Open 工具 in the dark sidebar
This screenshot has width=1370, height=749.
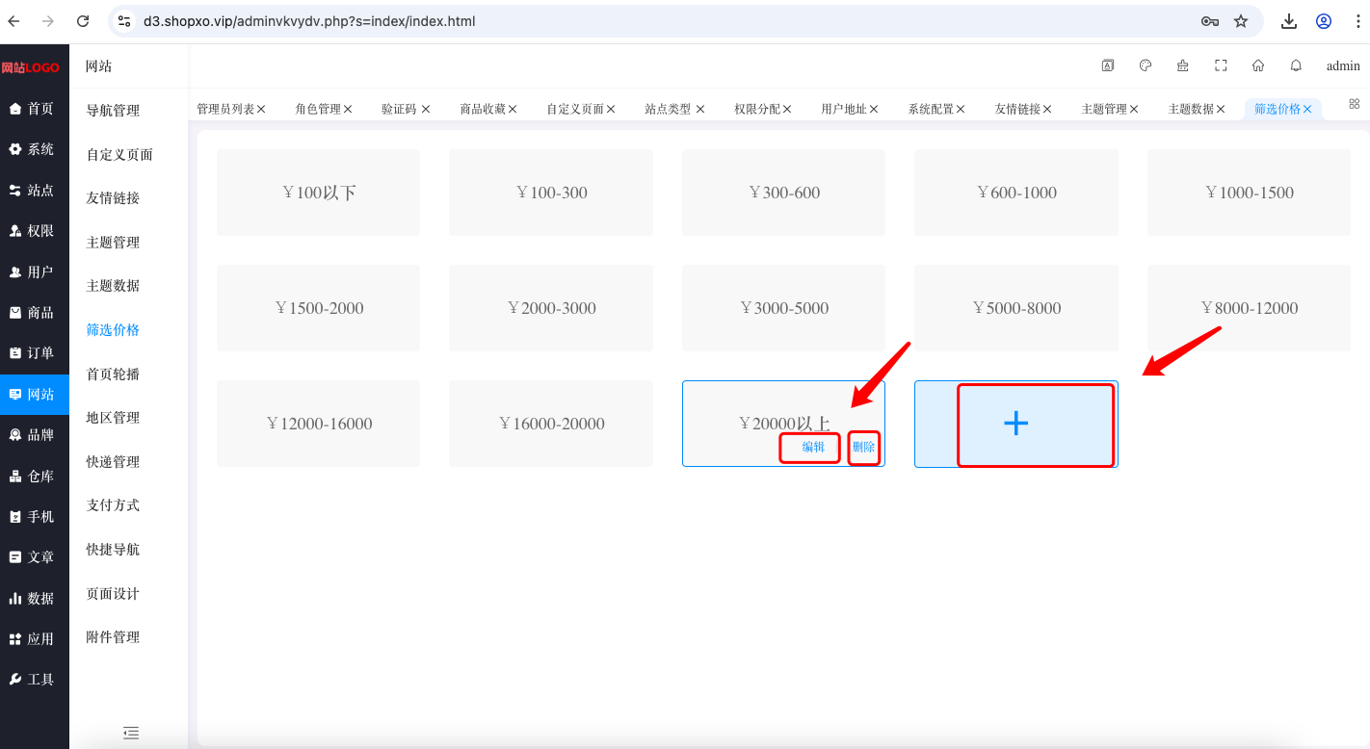coord(35,680)
